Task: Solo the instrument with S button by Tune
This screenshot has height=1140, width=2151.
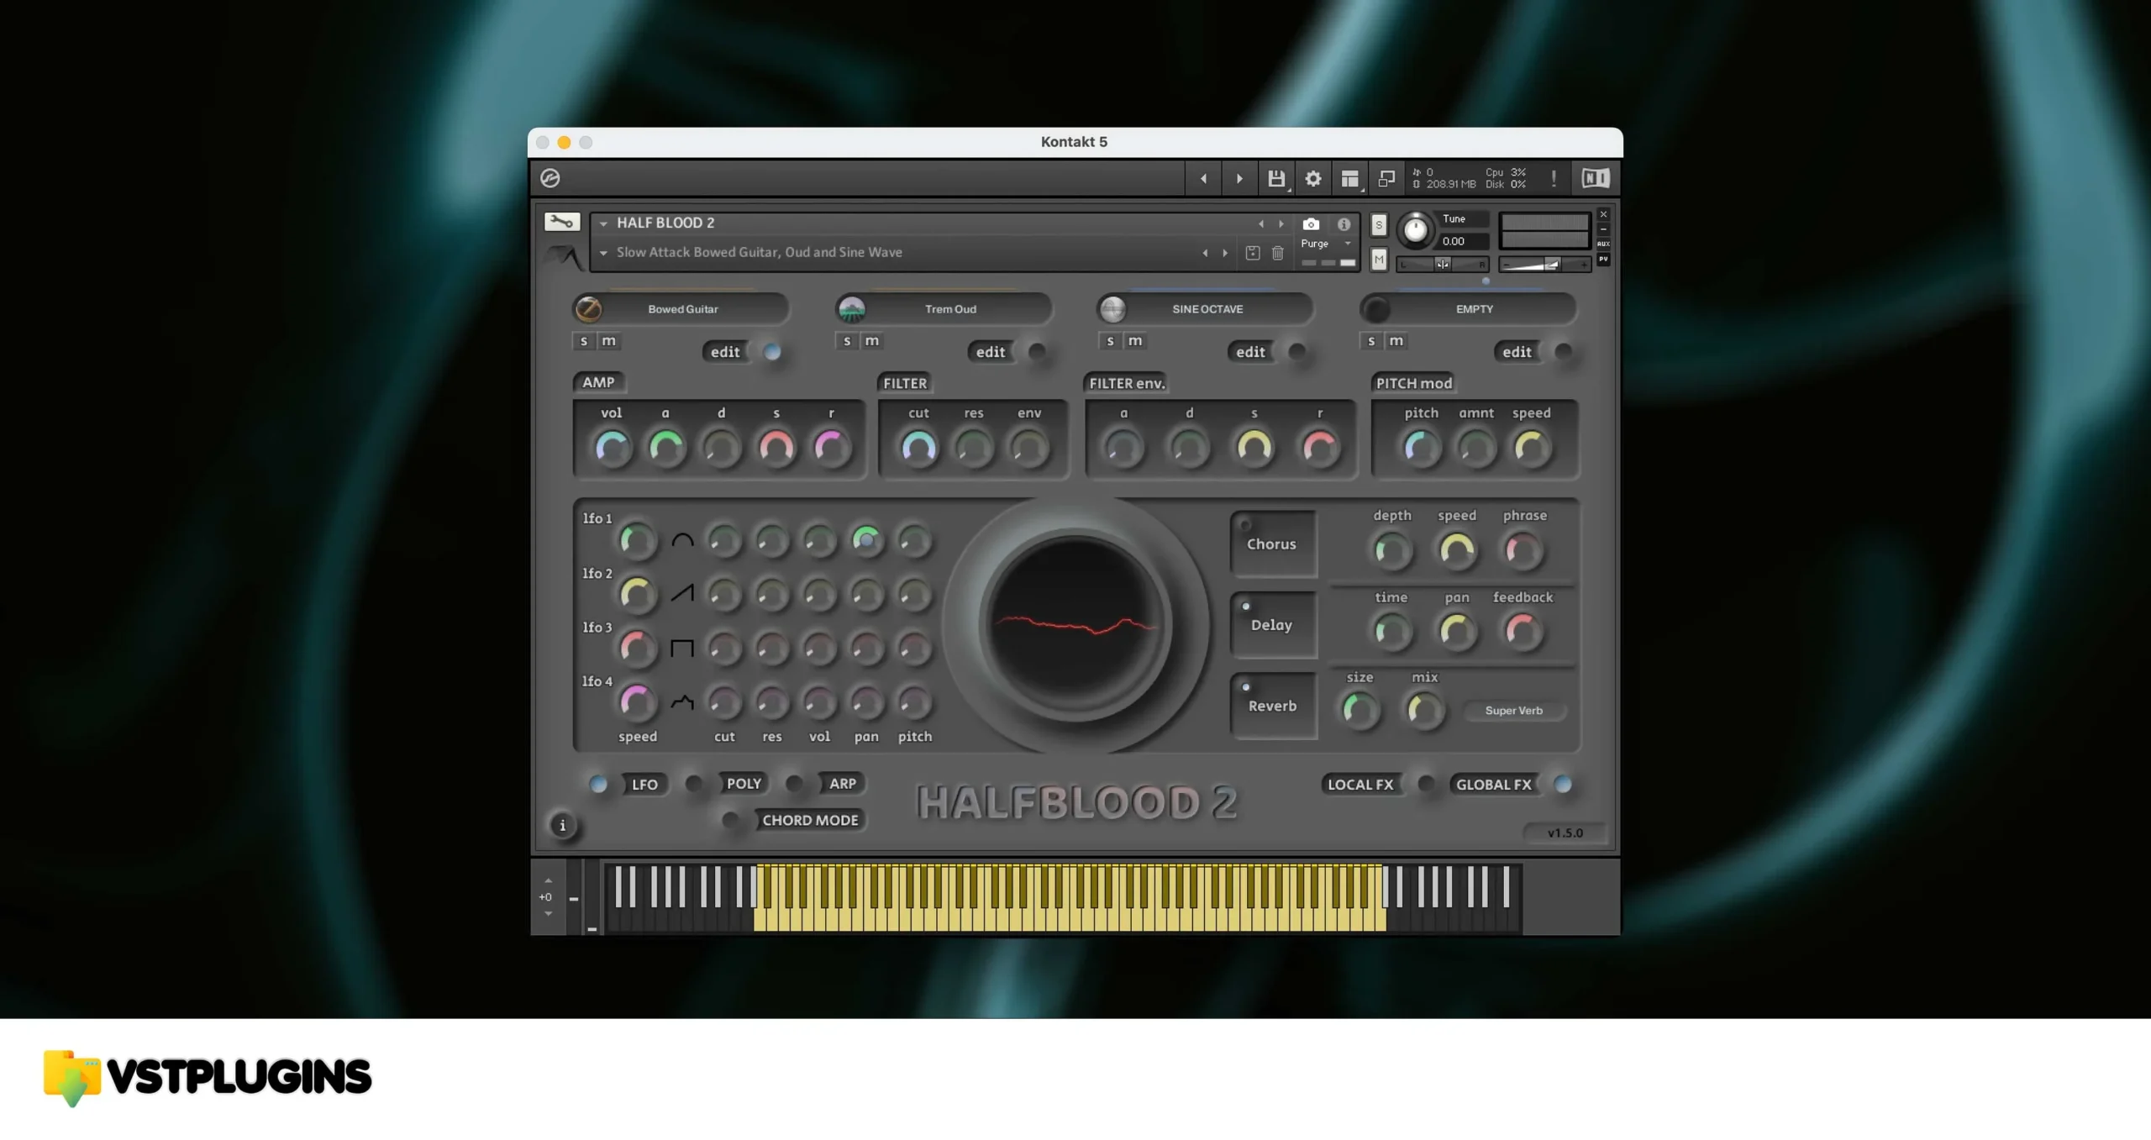Action: tap(1379, 225)
